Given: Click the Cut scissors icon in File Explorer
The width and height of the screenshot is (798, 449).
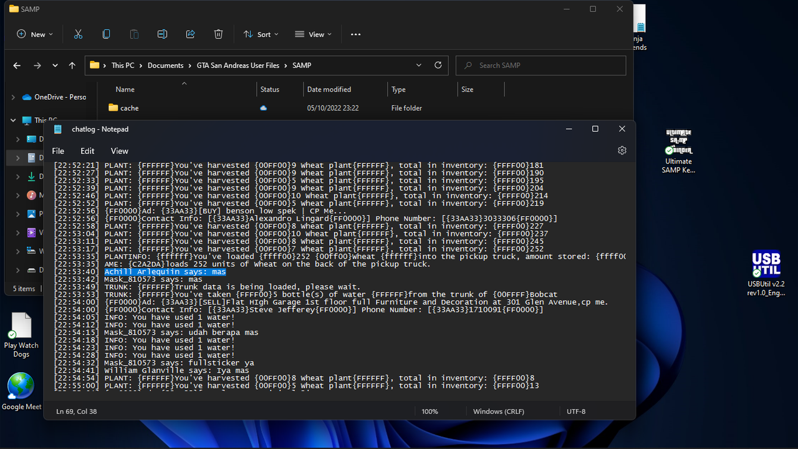Looking at the screenshot, I should 78,34.
